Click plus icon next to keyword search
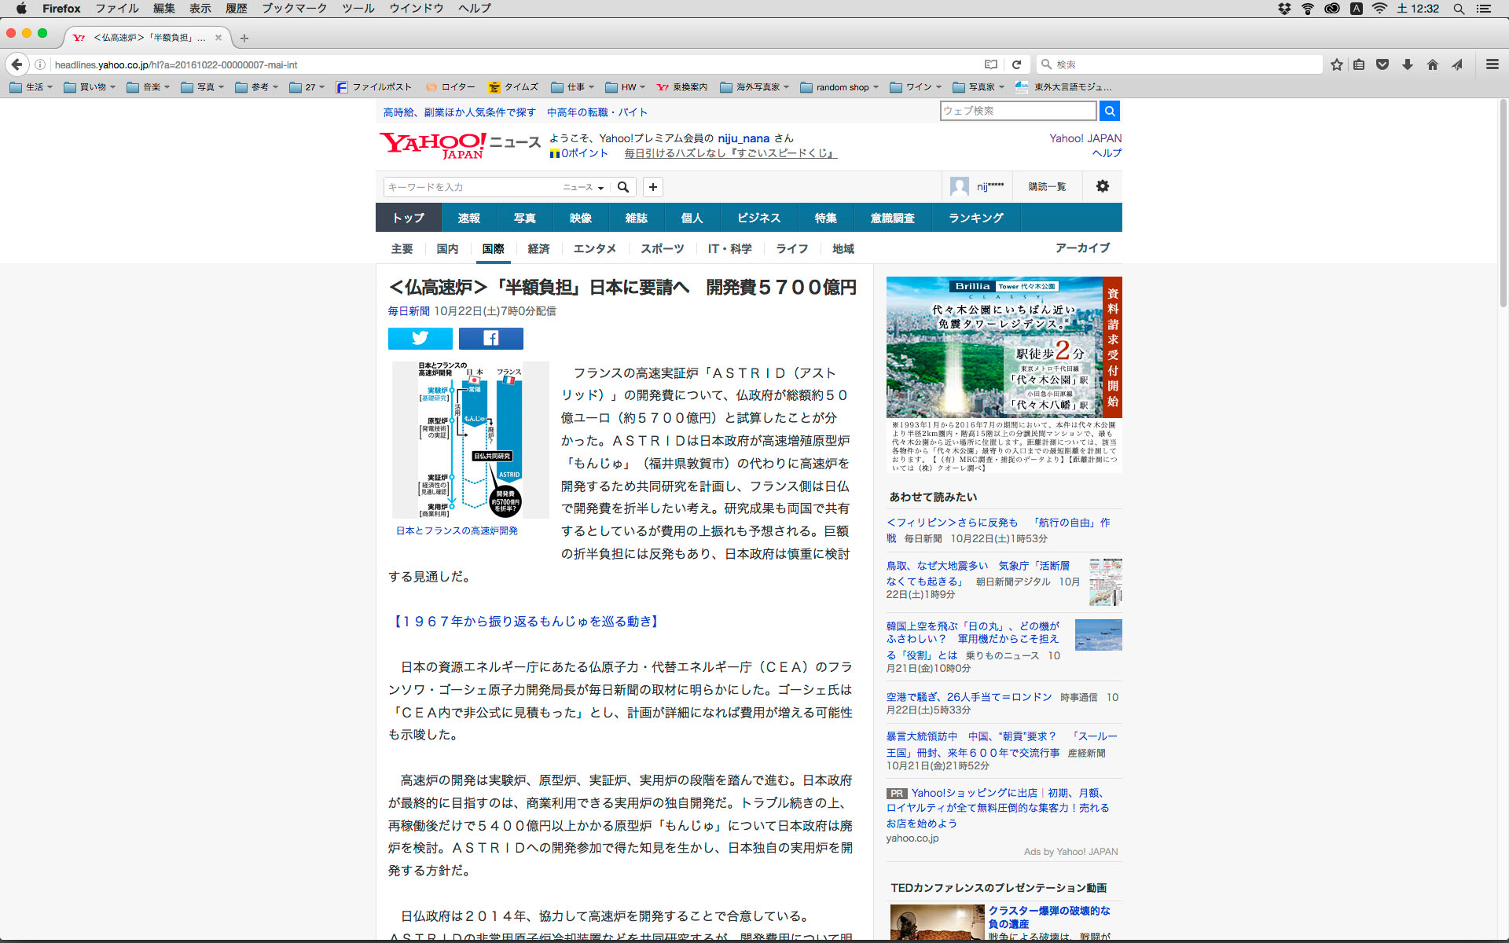Screen dimensions: 1509x943 coord(652,187)
